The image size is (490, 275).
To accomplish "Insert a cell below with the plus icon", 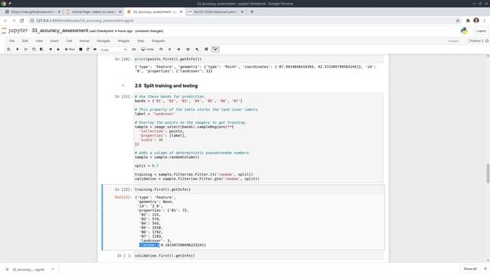I will (18, 49).
